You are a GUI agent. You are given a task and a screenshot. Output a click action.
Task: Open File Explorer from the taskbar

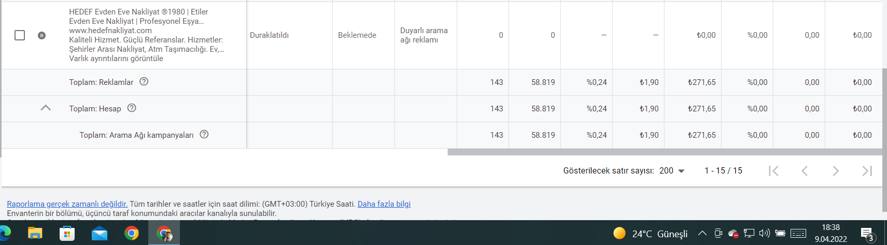click(35, 233)
